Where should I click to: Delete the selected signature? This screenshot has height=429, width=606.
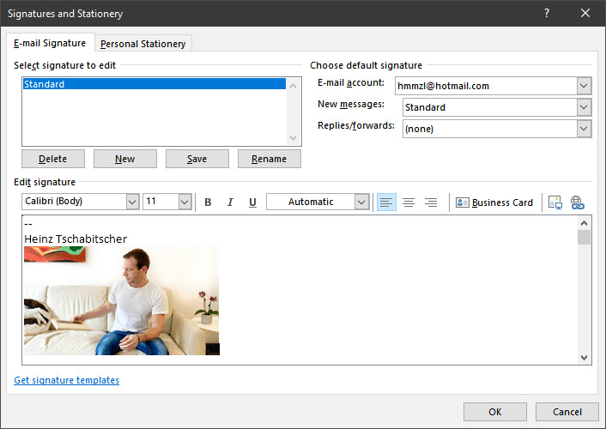53,159
